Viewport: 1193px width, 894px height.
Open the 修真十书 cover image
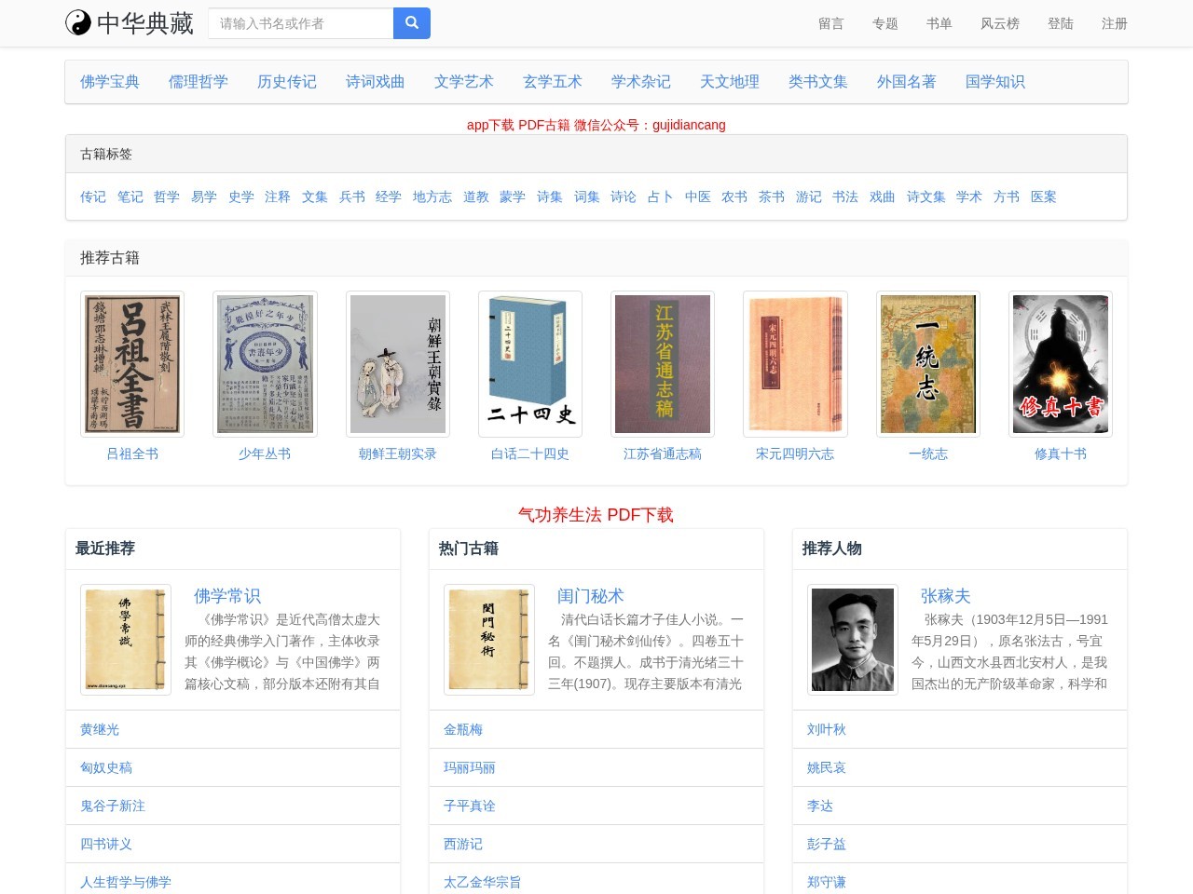click(1060, 364)
